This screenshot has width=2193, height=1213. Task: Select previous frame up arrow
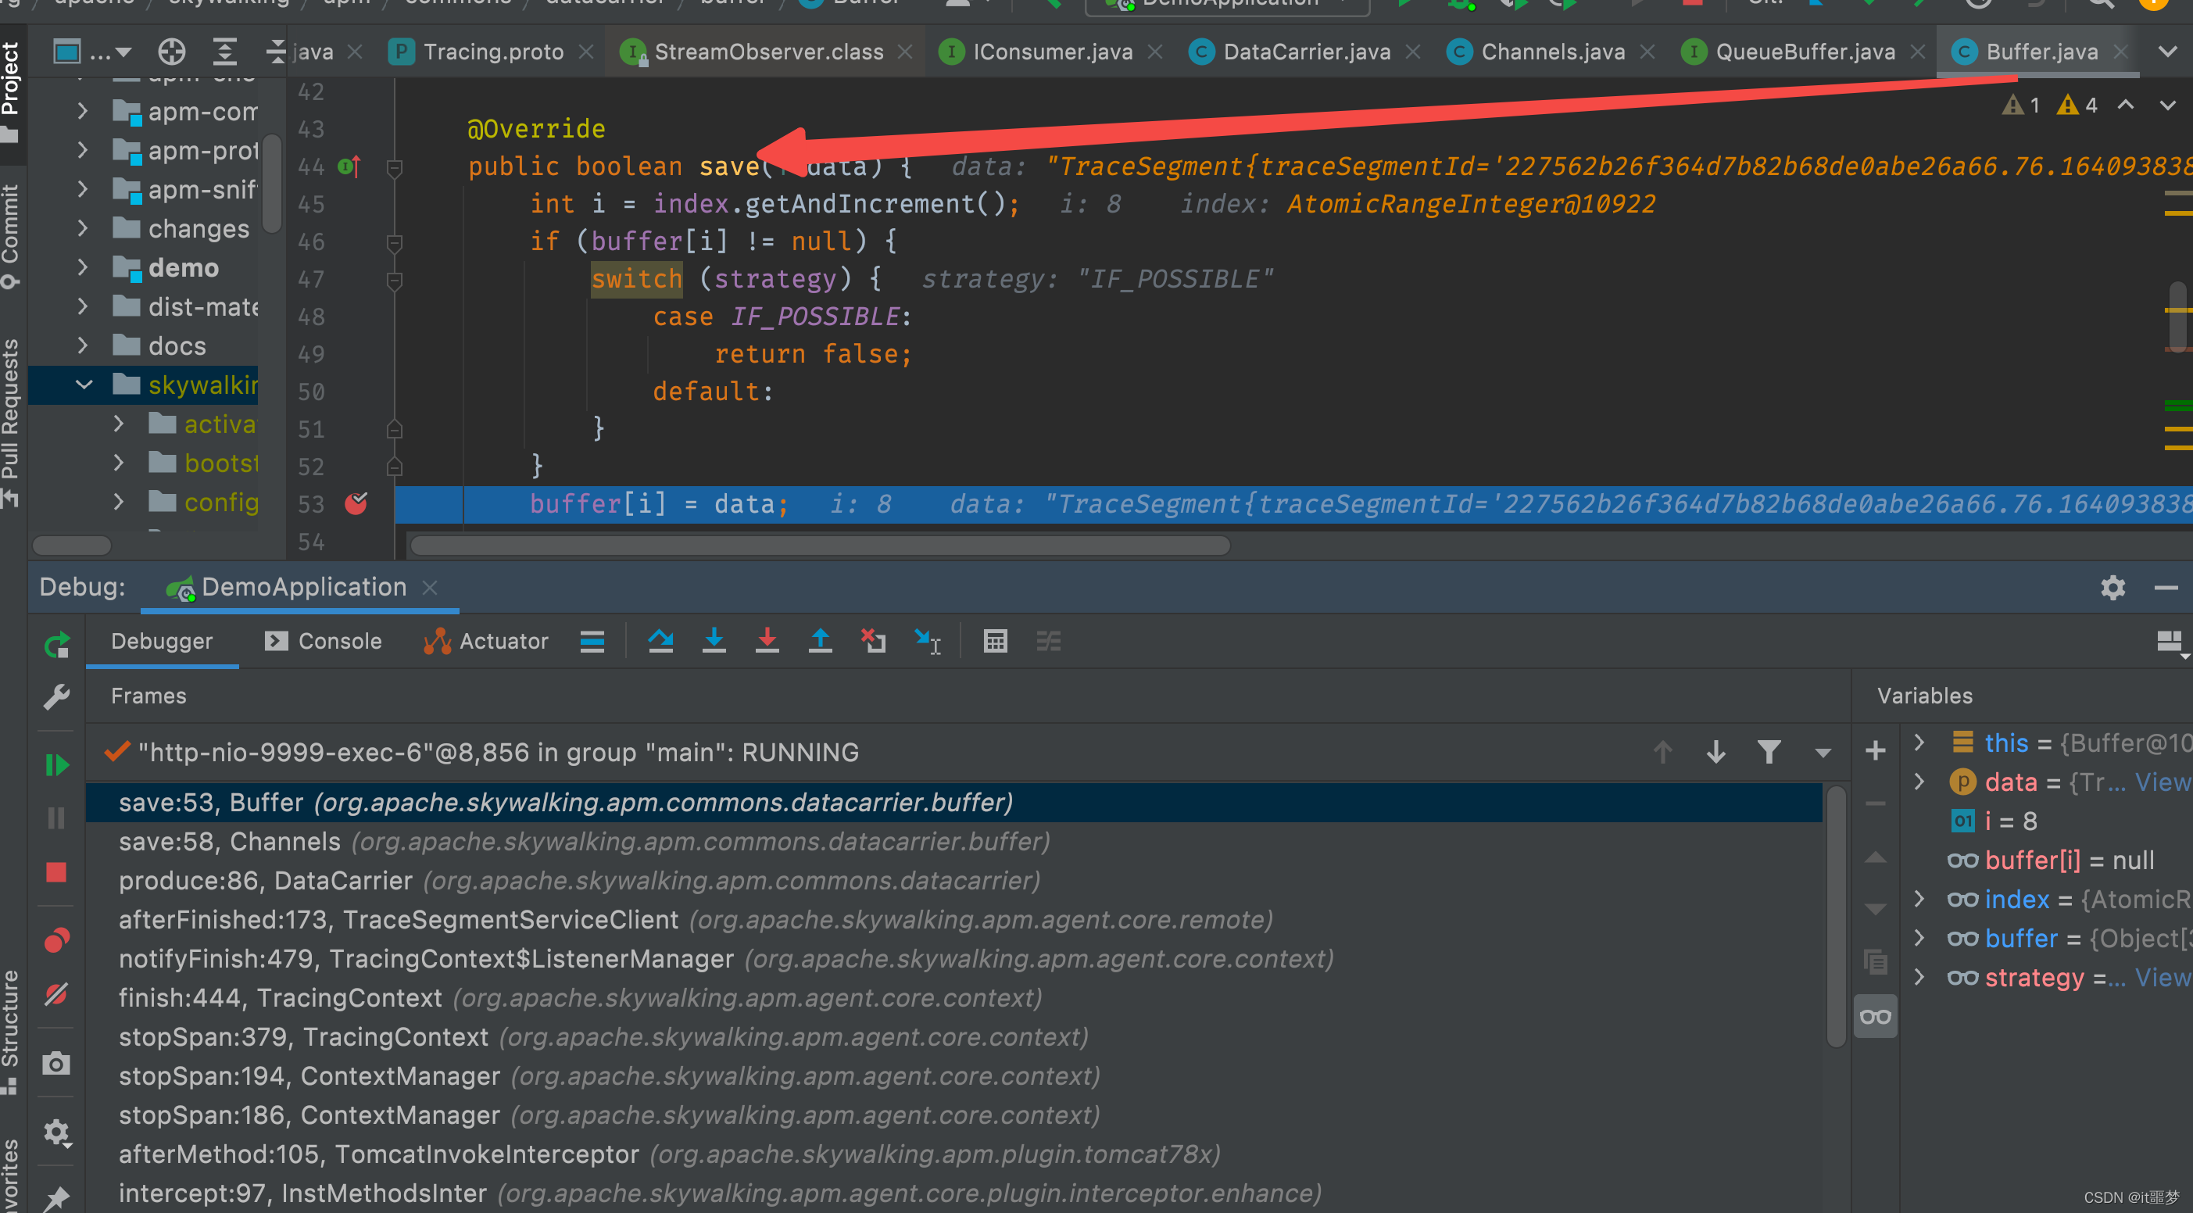[1662, 752]
